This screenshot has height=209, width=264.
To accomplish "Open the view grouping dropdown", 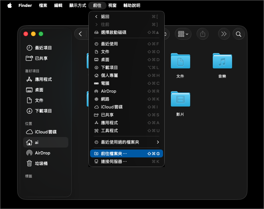I will (183, 34).
